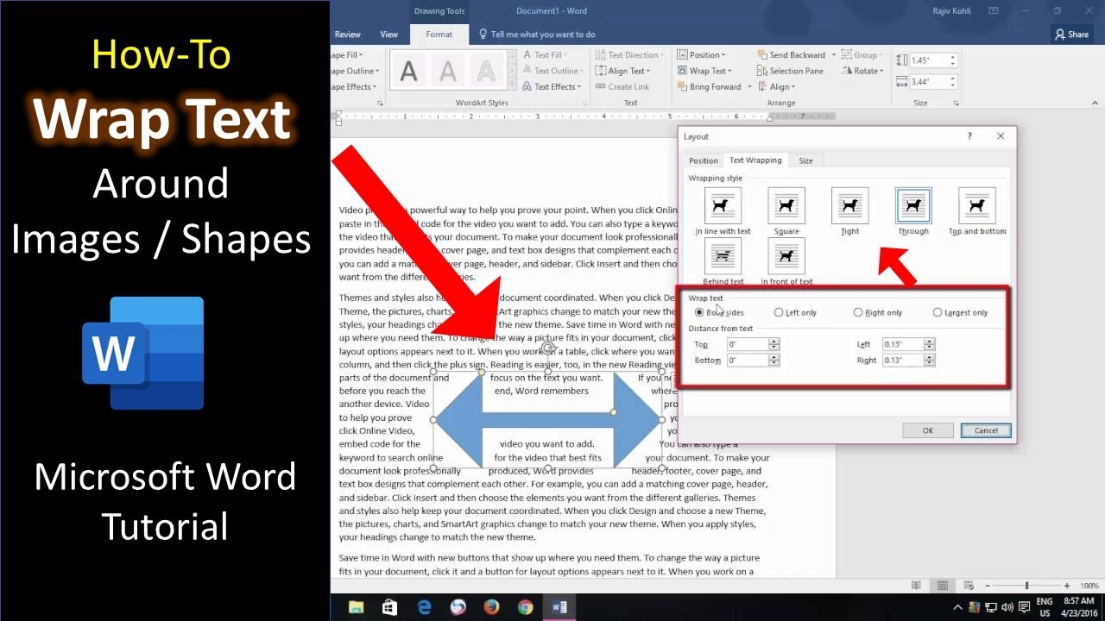Select the Largest only wrap text option

960,312
